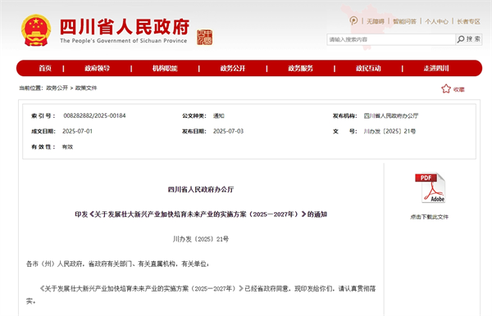492x316 pixels.
Task: Click 收藏 favorite text
Action: pyautogui.click(x=458, y=89)
